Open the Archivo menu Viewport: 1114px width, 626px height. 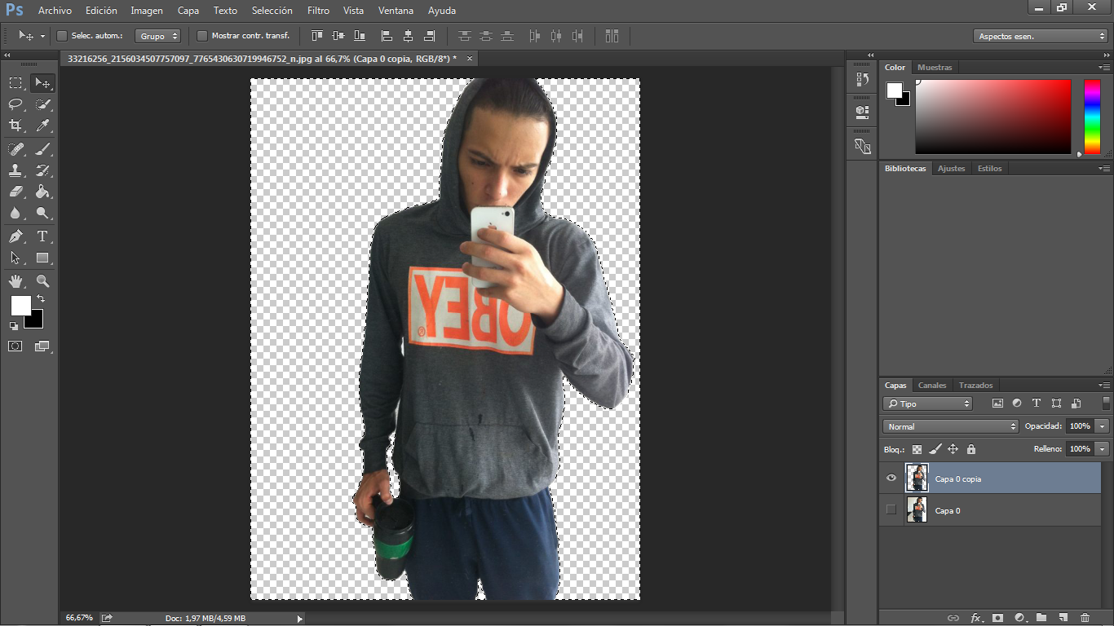(x=55, y=11)
